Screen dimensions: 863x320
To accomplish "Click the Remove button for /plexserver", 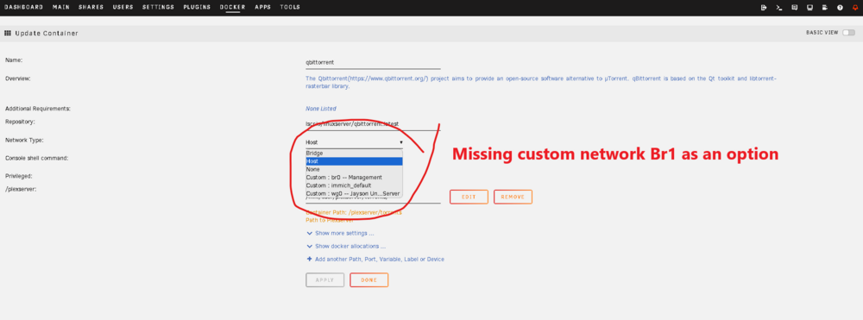I will click(x=513, y=197).
